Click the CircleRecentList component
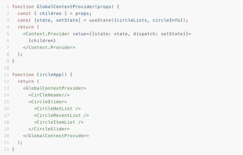 (x=62, y=115)
